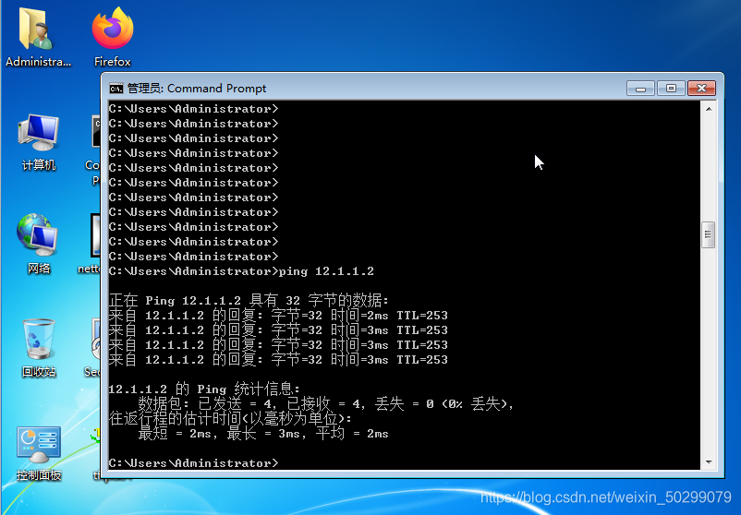Image resolution: width=741 pixels, height=515 pixels.
Task: Click the reply line with 时间=2ms
Action: [278, 316]
